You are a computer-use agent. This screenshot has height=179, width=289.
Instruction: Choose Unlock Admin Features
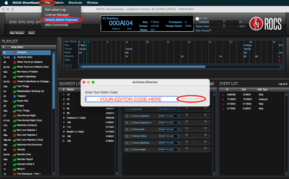[61, 20]
